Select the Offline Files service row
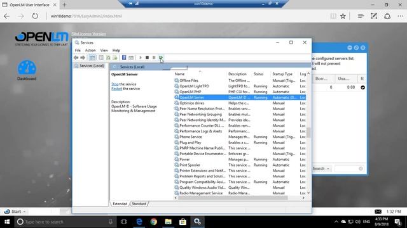The width and height of the screenshot is (407, 228). click(240, 80)
